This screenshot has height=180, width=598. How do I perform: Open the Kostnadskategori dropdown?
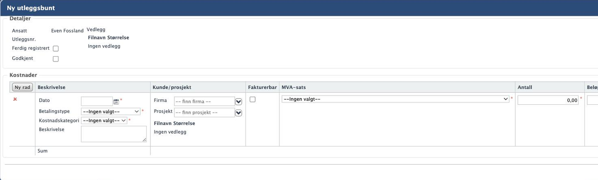pos(104,120)
